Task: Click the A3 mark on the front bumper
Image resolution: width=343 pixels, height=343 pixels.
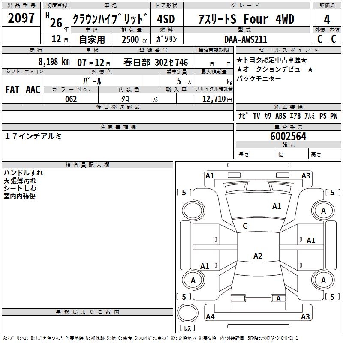Action: (x=305, y=175)
